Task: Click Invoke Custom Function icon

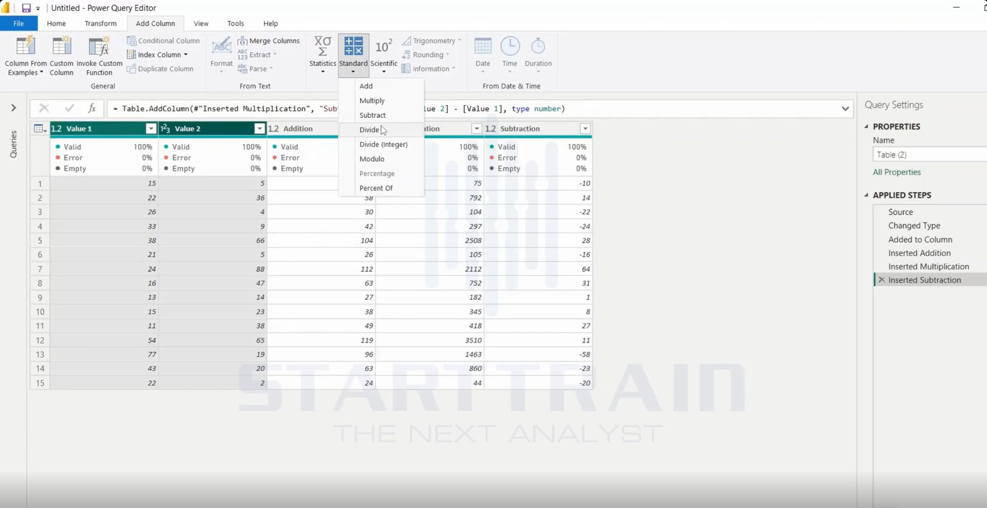Action: click(99, 46)
